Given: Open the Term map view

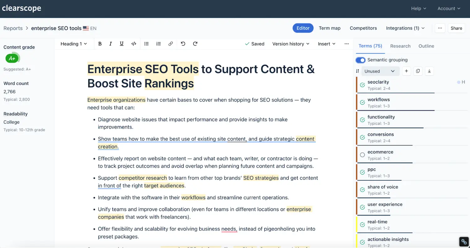Looking at the screenshot, I should coord(330,28).
